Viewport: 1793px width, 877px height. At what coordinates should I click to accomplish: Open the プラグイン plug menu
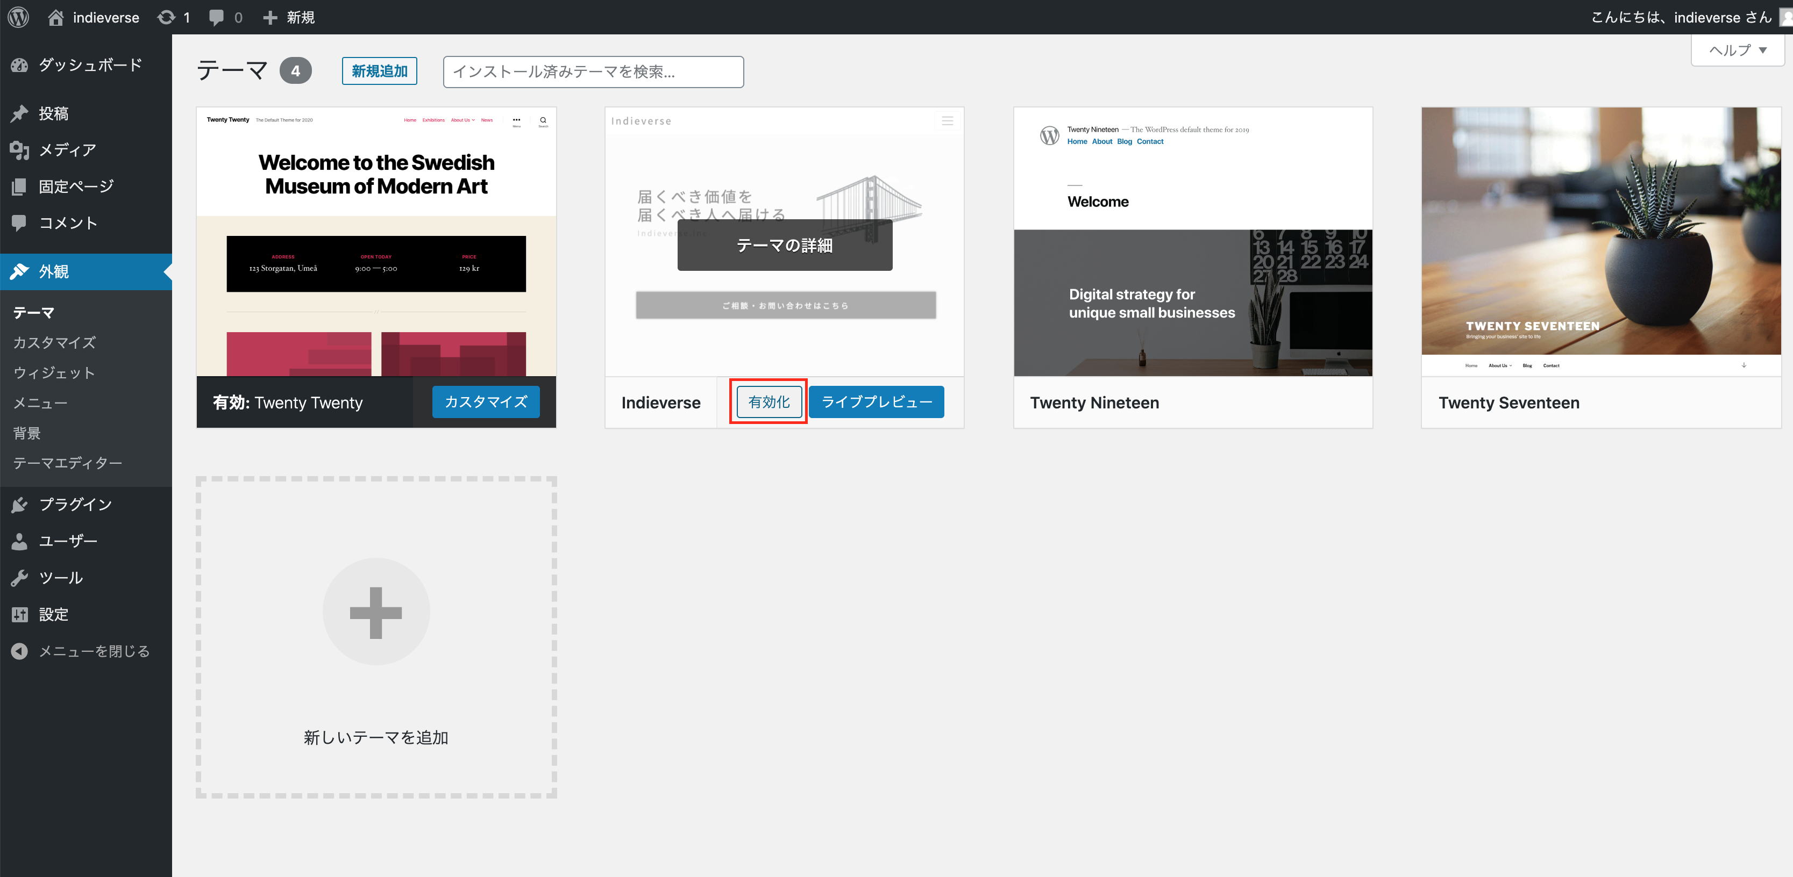click(74, 504)
